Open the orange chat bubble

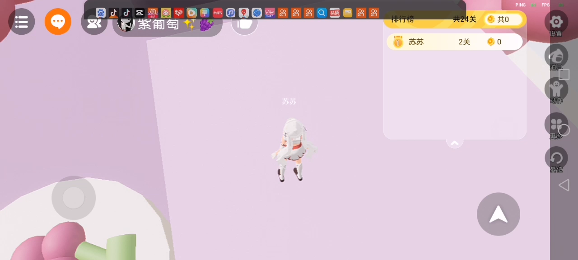pyautogui.click(x=58, y=22)
